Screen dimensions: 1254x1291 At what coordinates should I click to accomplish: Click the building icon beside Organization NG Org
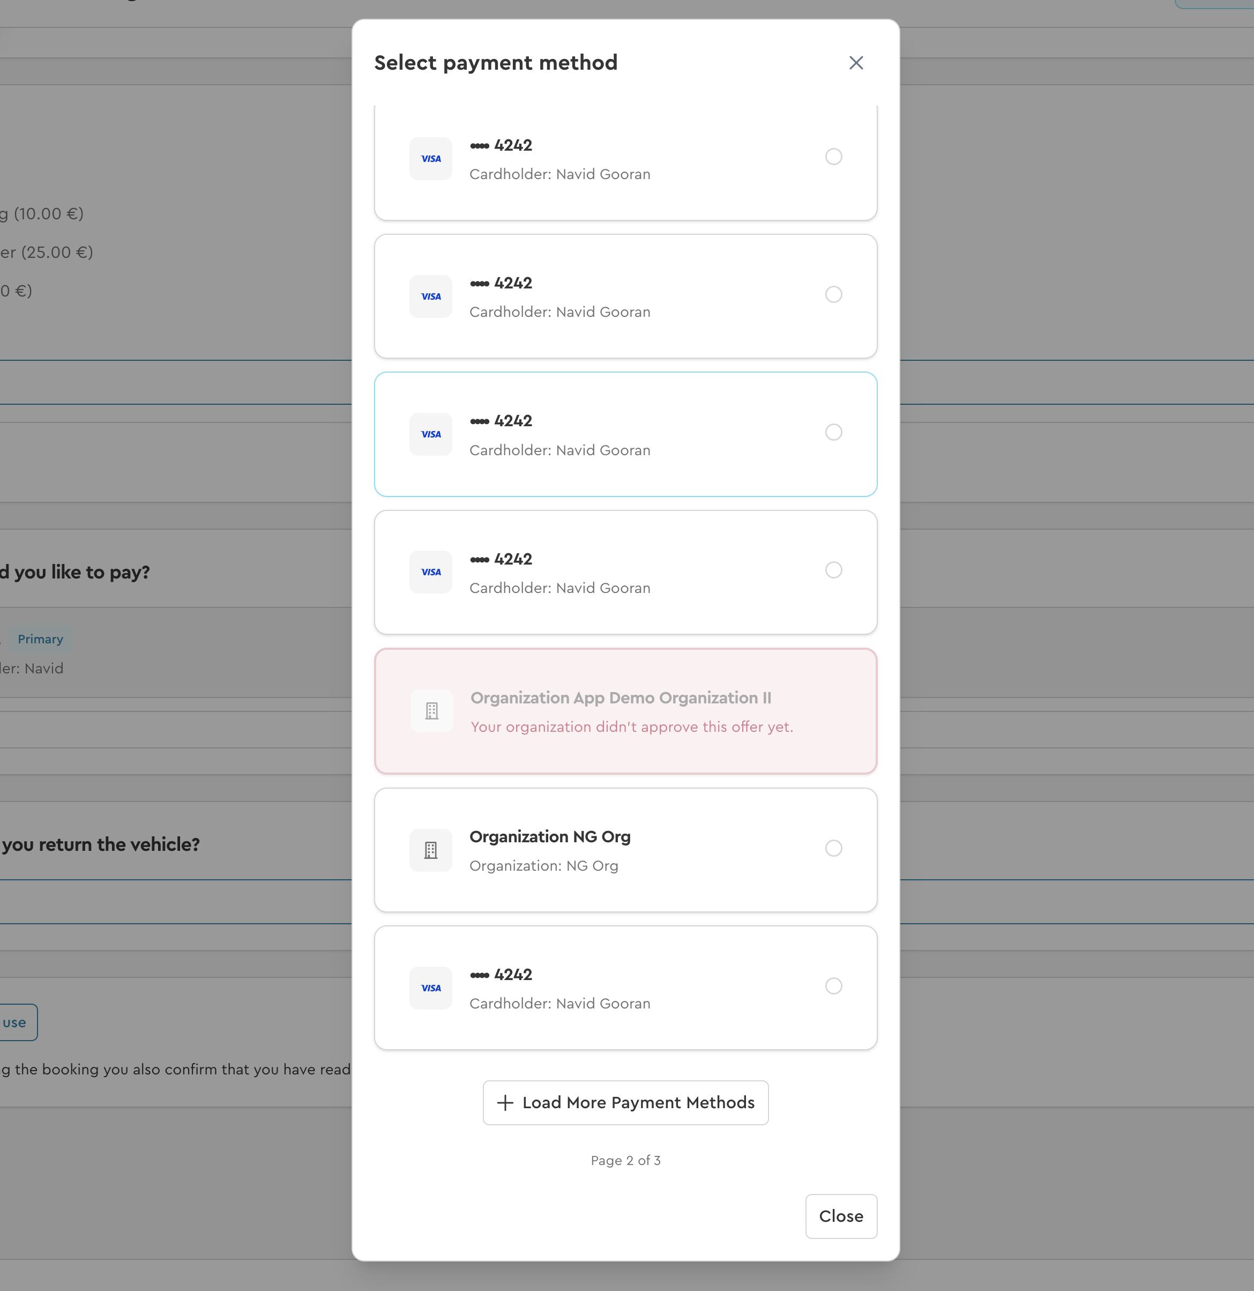[x=431, y=850]
